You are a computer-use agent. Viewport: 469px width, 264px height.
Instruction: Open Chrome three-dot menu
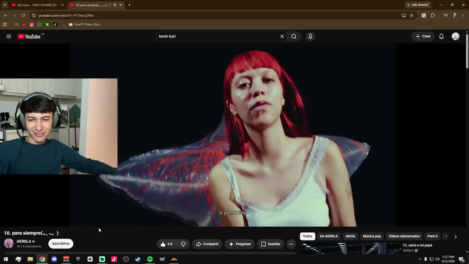click(464, 15)
